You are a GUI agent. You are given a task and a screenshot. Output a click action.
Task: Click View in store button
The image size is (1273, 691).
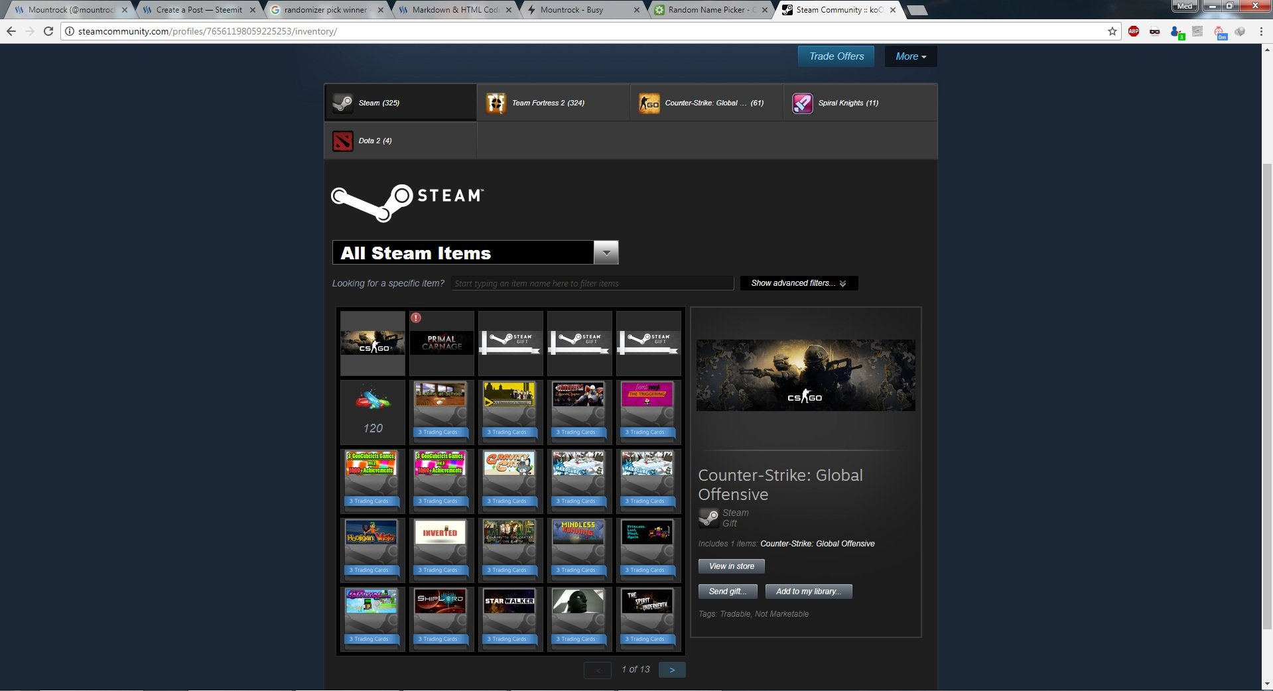pos(731,566)
